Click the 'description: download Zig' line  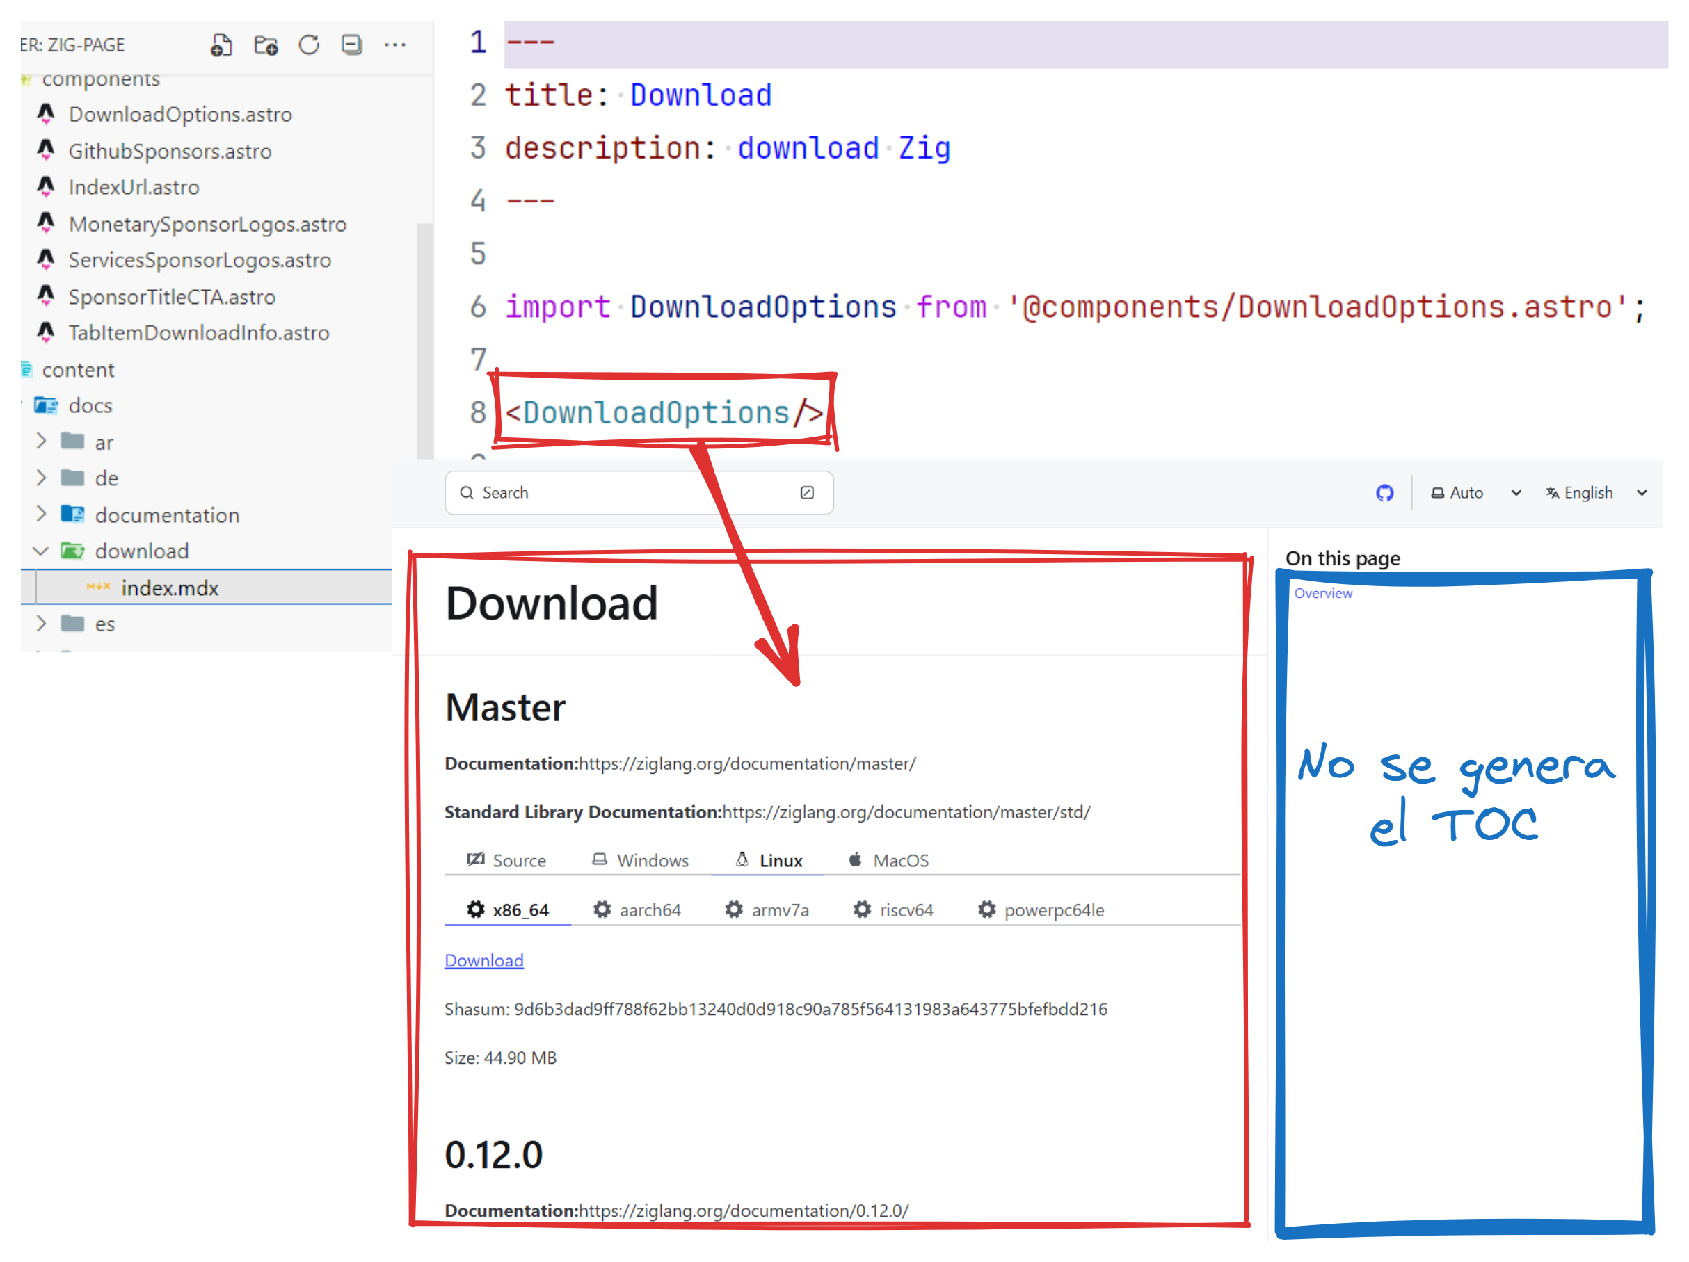pyautogui.click(x=727, y=148)
